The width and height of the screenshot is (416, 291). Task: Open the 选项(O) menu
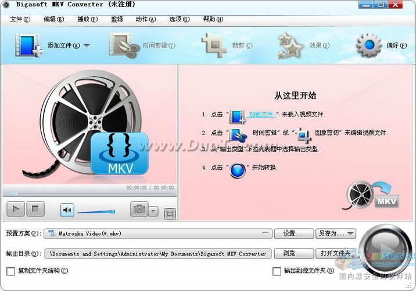(x=180, y=19)
